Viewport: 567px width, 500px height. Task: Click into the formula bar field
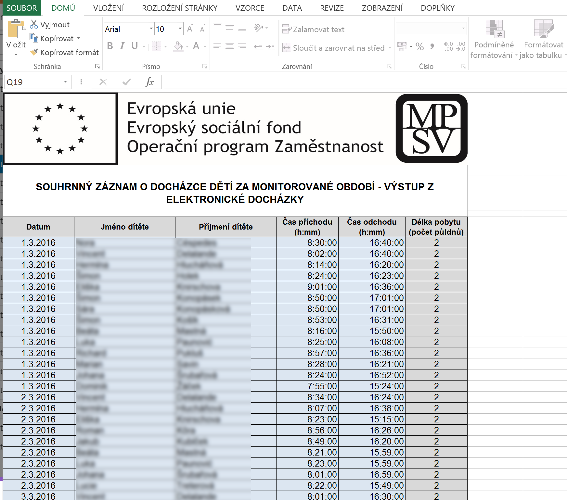point(365,82)
